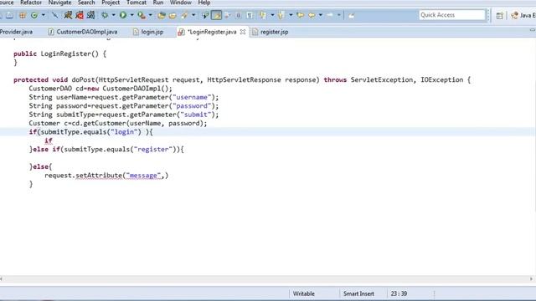
Task: Click the Previous Annotation icon
Action: (281, 15)
